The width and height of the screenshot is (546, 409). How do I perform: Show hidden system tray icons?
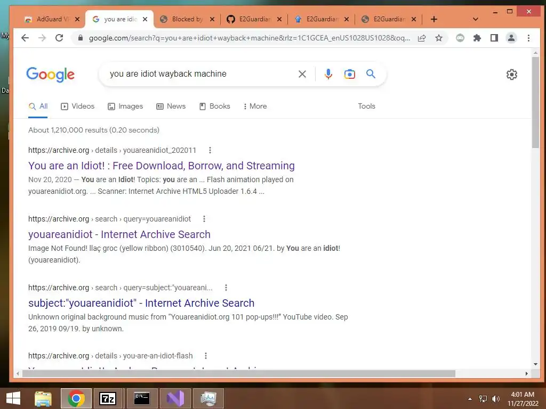pos(470,399)
